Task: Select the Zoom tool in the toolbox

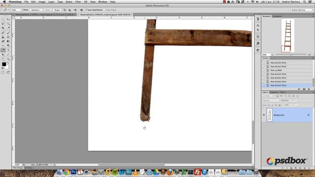Action: pyautogui.click(x=8, y=59)
